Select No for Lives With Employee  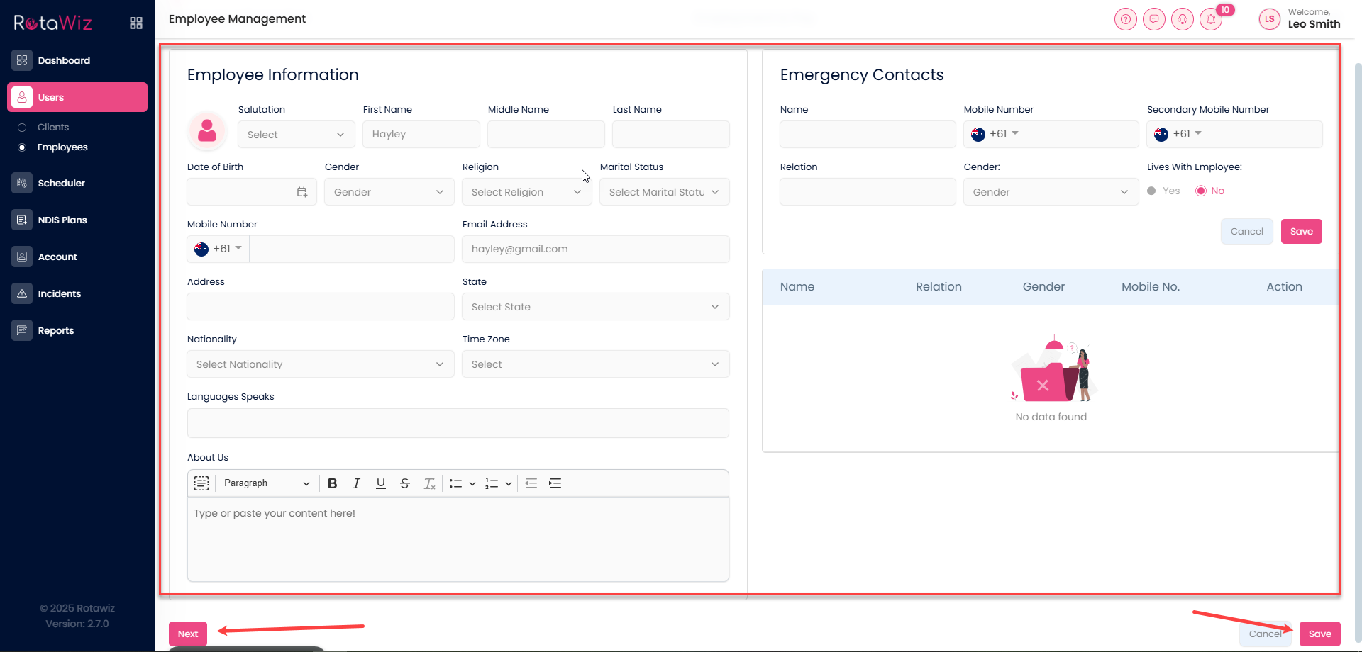[x=1201, y=191]
